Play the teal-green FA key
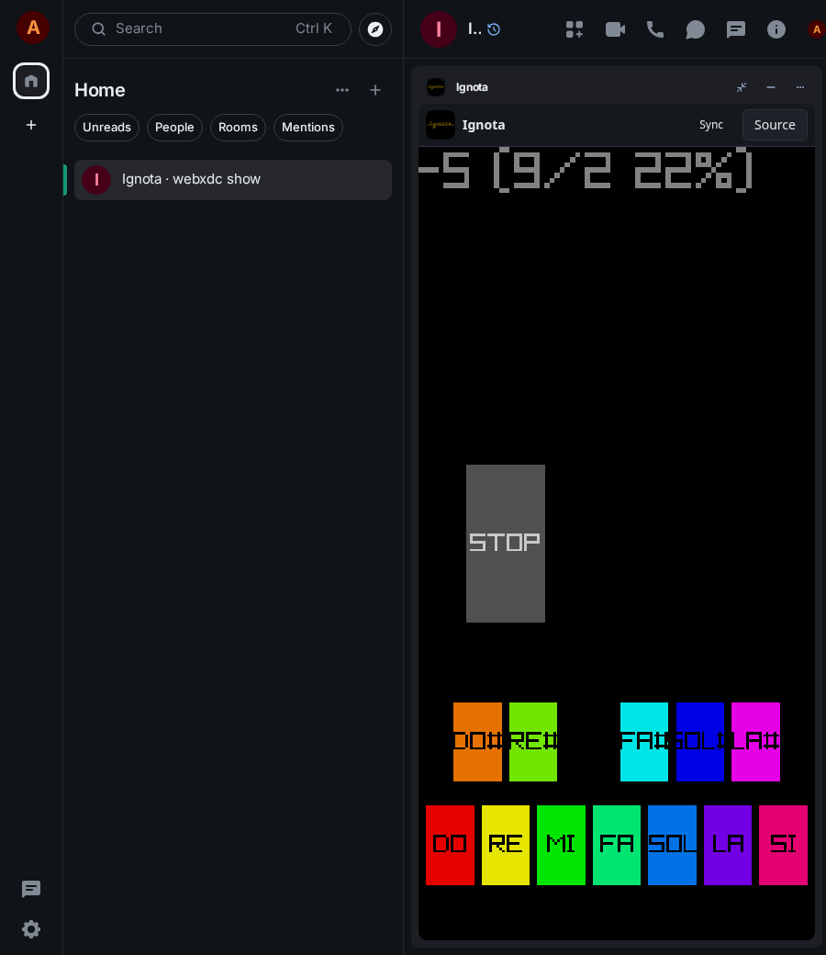The height and width of the screenshot is (955, 826). (x=617, y=845)
